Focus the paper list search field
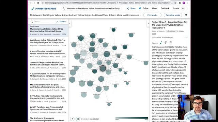The height and width of the screenshot is (122, 218). (44, 21)
